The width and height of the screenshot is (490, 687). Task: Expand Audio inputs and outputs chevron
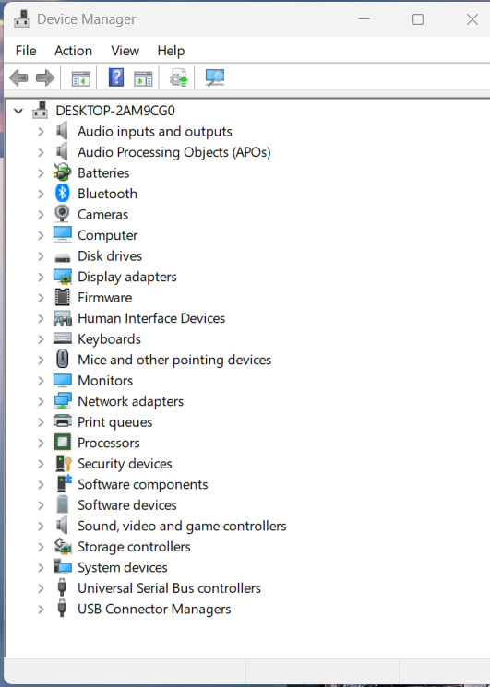tap(41, 132)
